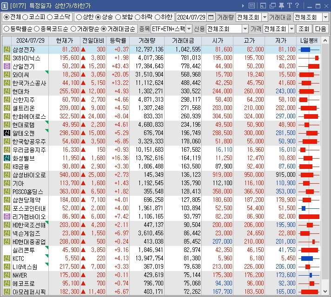Click the small play arrow in title bar
Image resolution: width=331 pixels, height=297 pixels.
coord(243,6)
